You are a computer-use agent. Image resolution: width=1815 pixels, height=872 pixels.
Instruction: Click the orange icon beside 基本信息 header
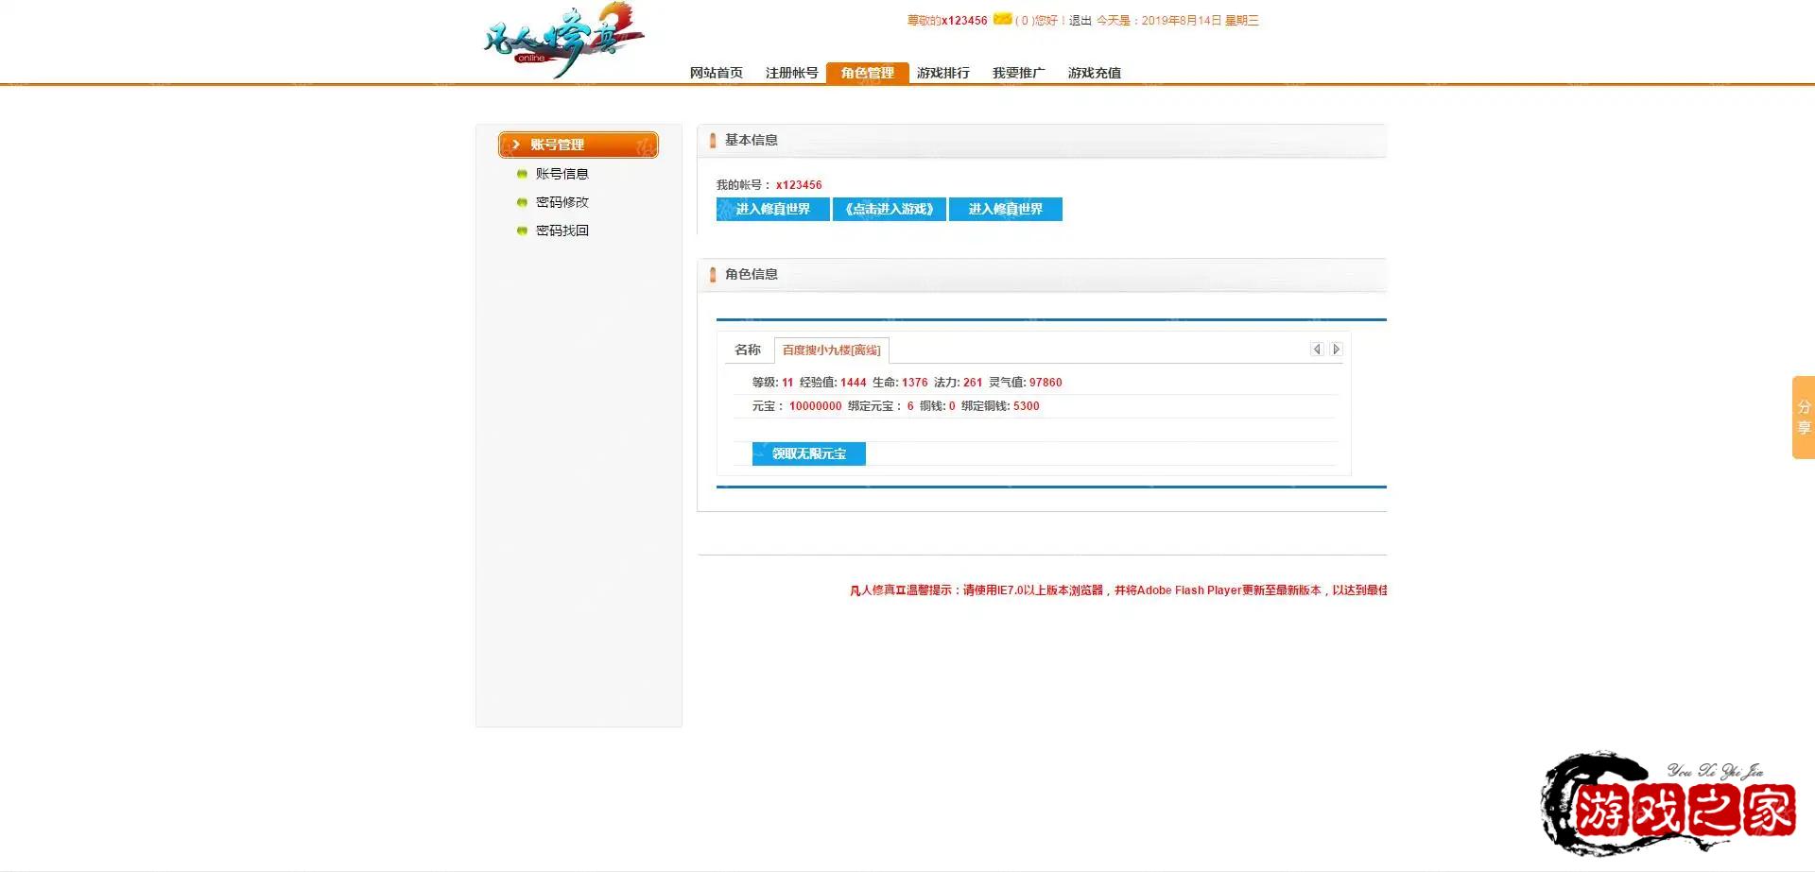tap(714, 140)
